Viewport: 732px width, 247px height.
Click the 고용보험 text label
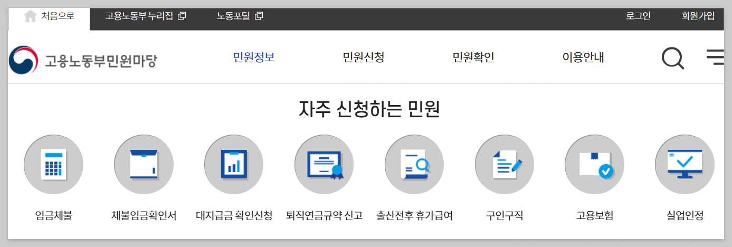[594, 216]
